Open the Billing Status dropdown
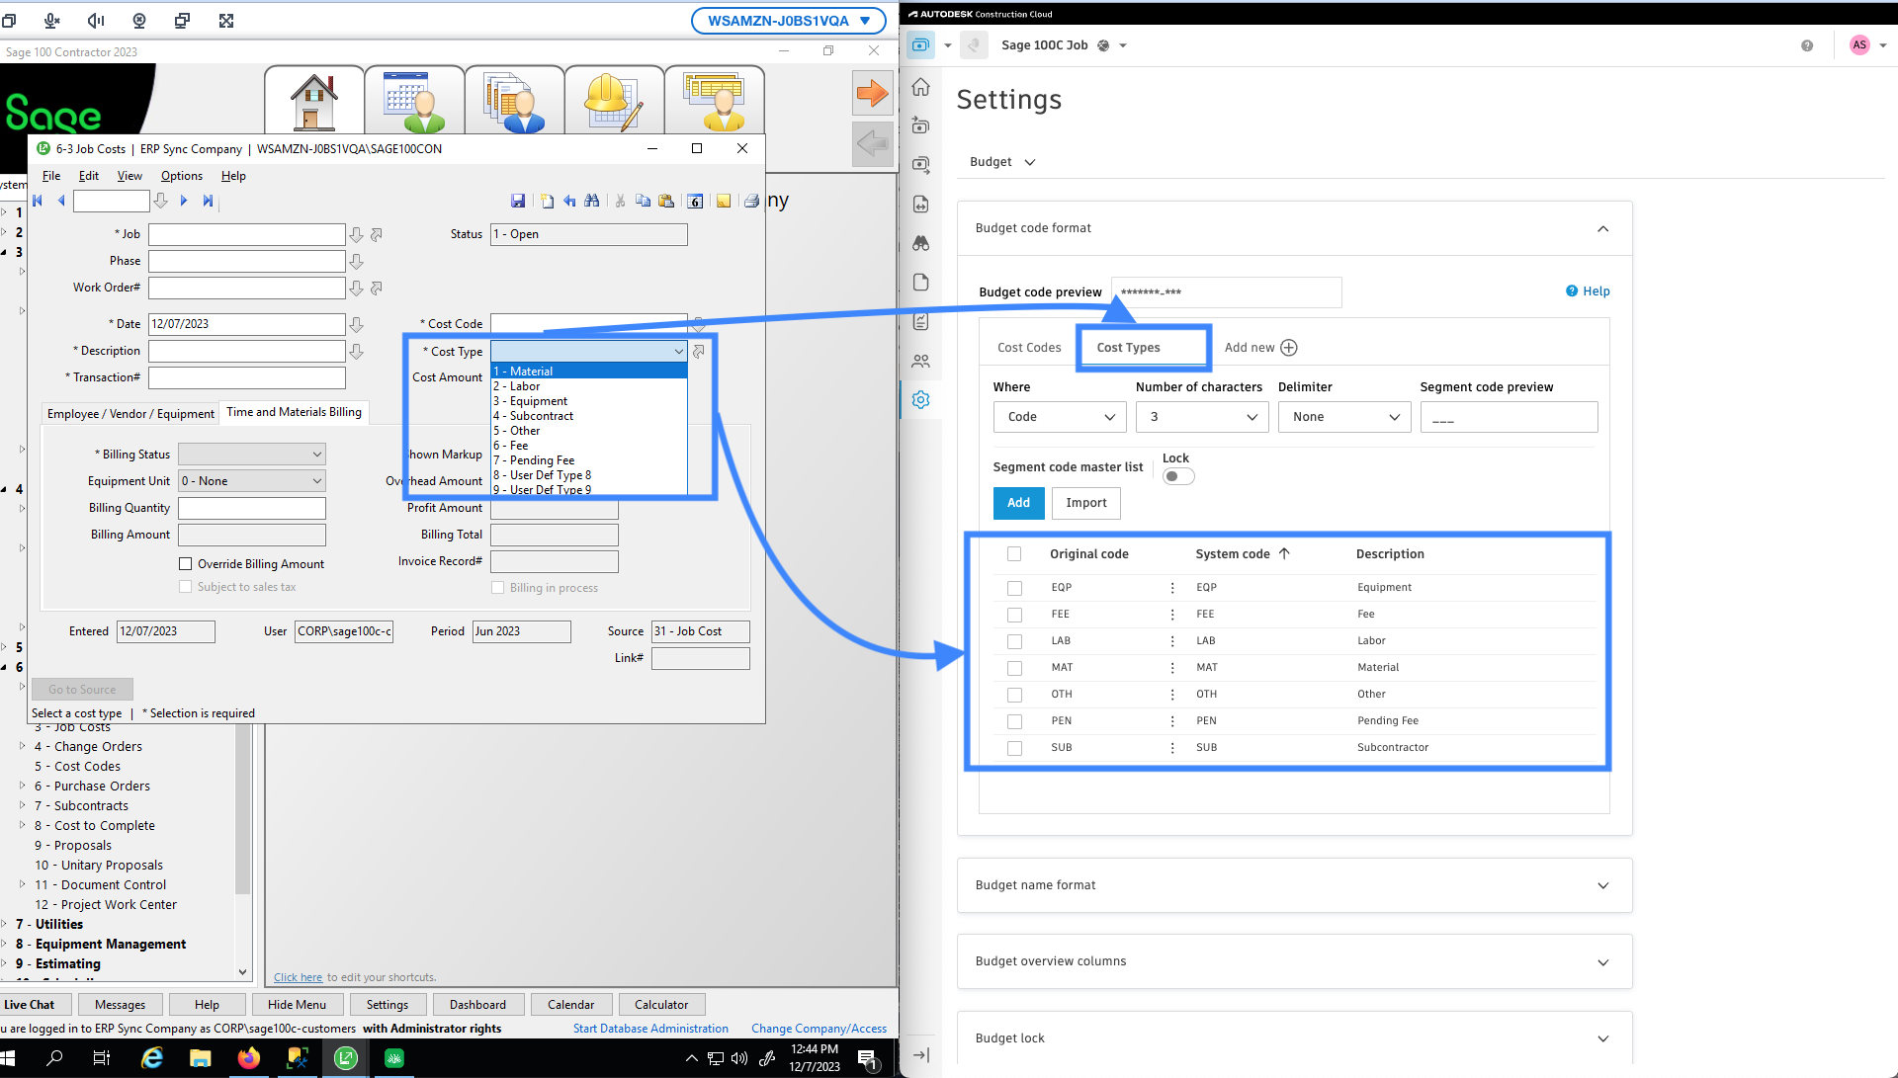The height and width of the screenshot is (1078, 1898). [252, 455]
